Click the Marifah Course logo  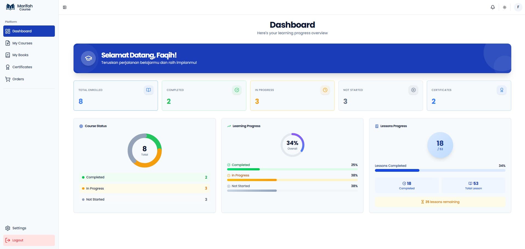coord(19,7)
